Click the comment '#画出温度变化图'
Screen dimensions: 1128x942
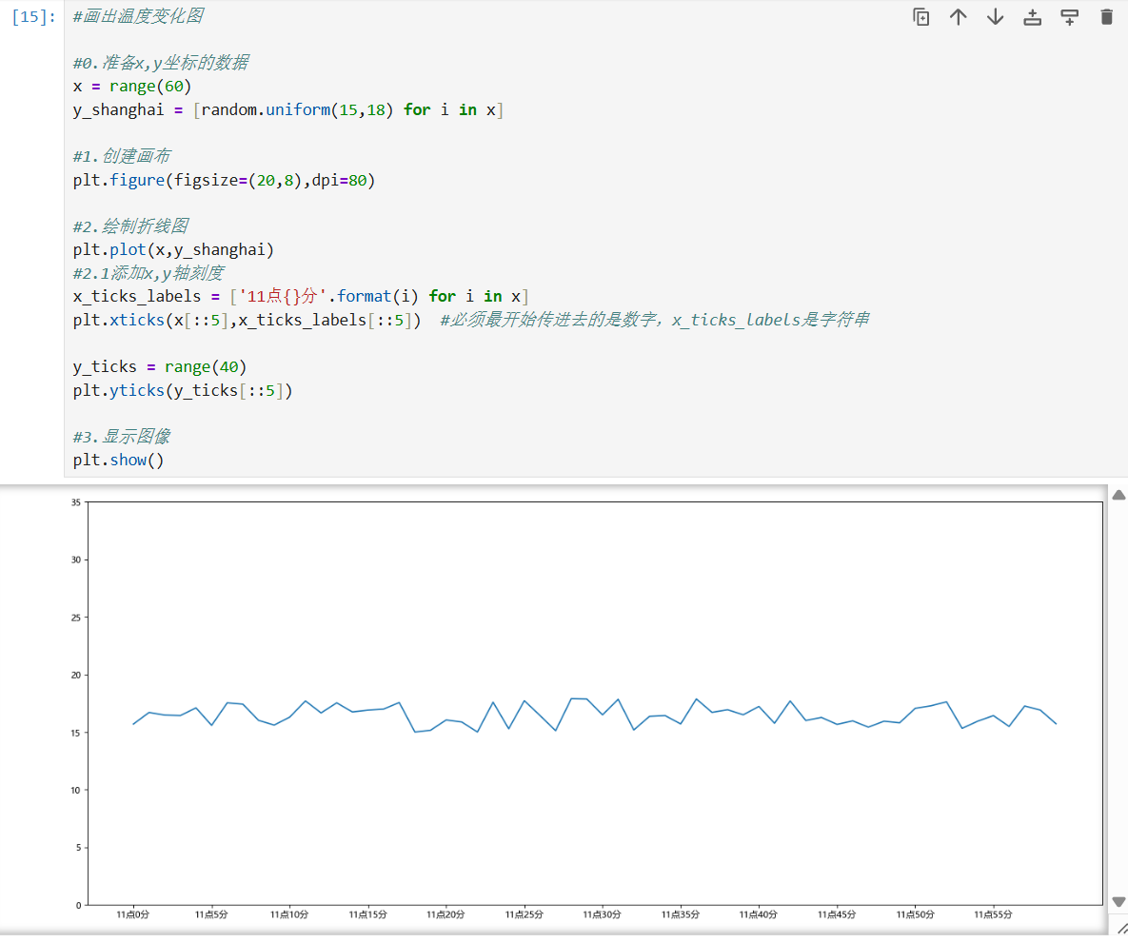point(138,16)
